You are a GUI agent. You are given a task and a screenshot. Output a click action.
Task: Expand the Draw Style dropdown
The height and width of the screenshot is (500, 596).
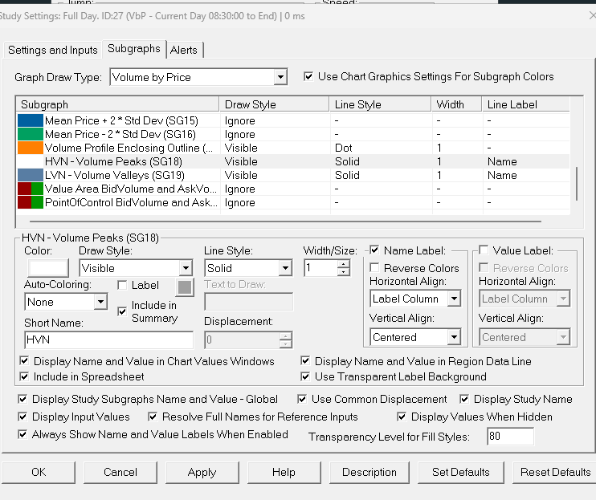tap(186, 268)
